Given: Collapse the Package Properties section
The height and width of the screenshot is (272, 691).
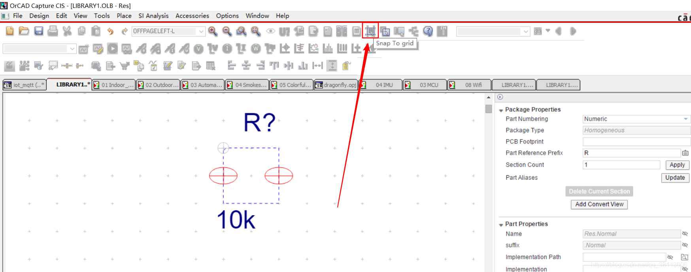Looking at the screenshot, I should 501,110.
